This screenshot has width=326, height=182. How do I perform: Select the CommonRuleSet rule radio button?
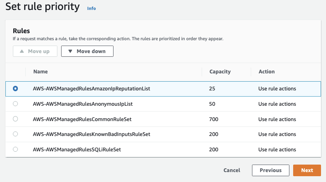[x=15, y=119]
